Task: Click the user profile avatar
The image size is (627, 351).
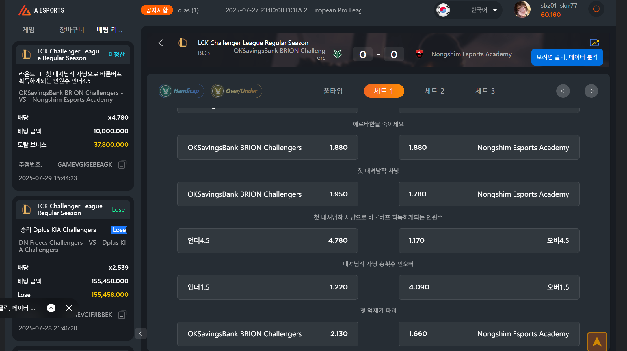Action: [522, 10]
